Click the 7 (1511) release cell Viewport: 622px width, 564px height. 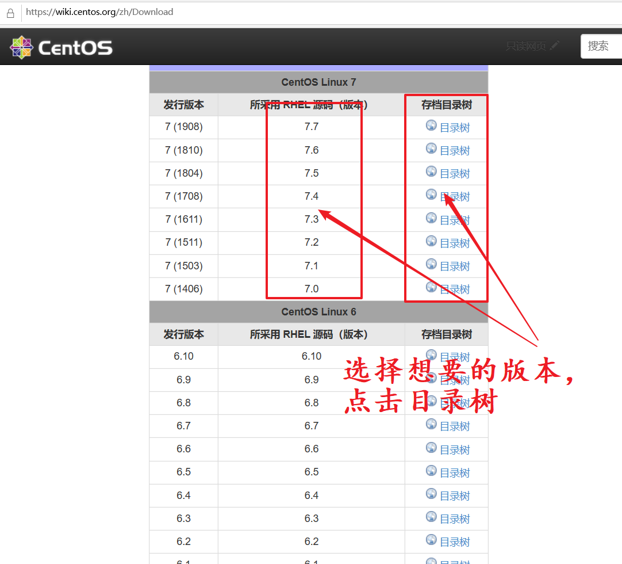183,242
